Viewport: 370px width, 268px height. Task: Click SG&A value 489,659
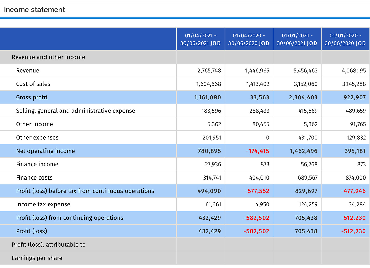pos(356,111)
